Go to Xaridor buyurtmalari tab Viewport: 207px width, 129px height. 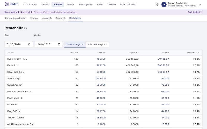(x=16, y=18)
